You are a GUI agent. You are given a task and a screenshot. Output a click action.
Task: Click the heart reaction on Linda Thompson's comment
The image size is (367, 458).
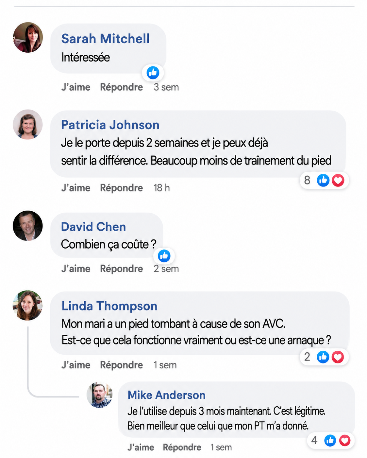(x=338, y=357)
